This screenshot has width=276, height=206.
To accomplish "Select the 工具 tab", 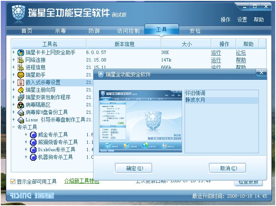I will point(161,29).
